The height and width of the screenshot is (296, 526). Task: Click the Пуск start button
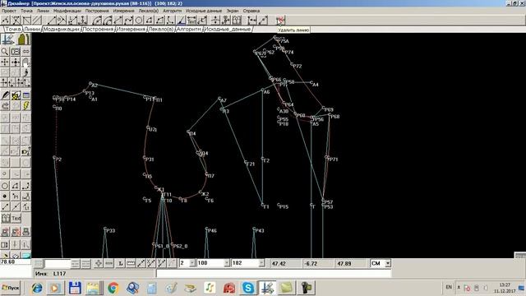click(11, 288)
